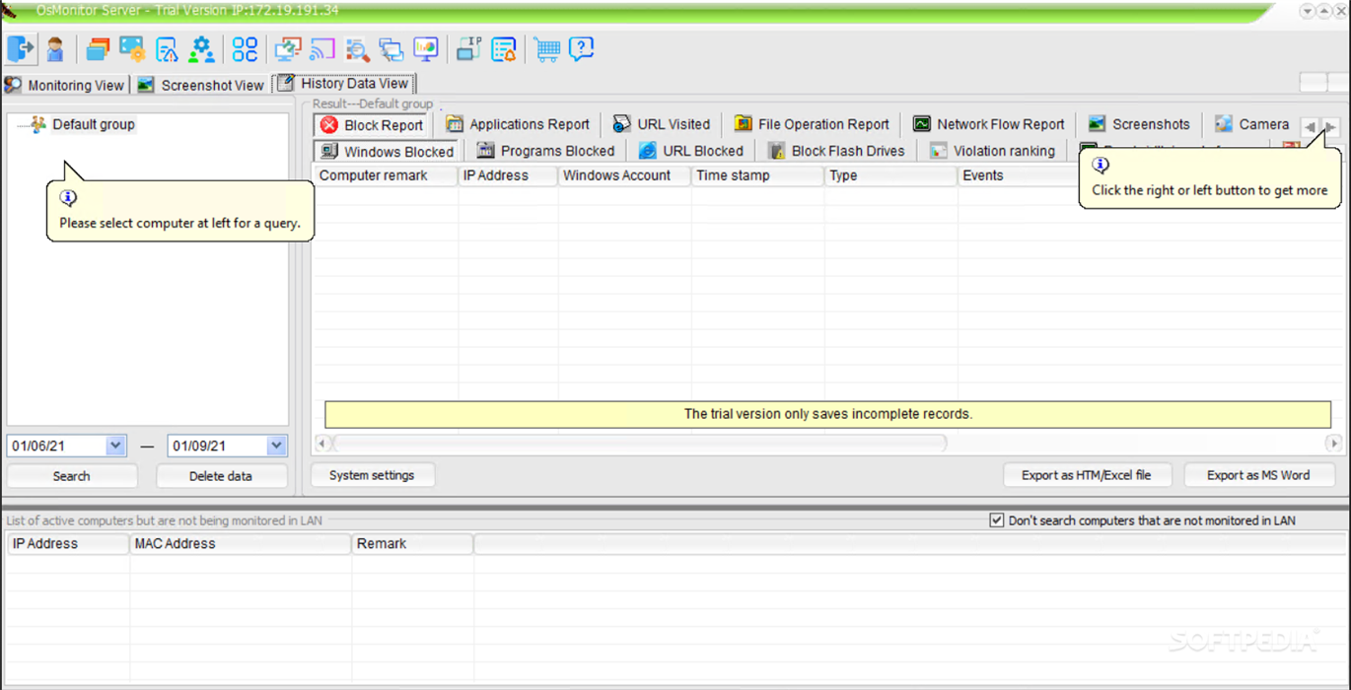Click the screen cast broadcast icon
1351x690 pixels.
click(322, 48)
